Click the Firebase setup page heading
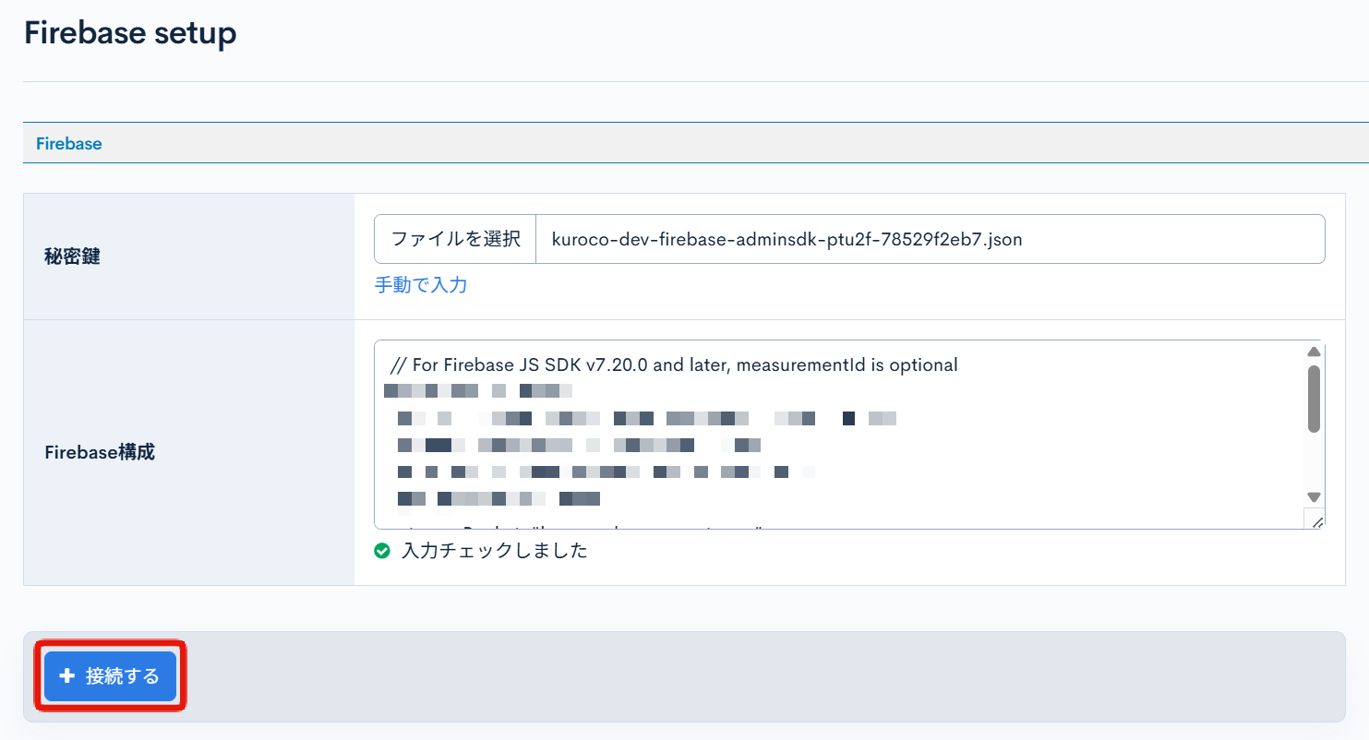Viewport: 1369px width, 740px height. pyautogui.click(x=129, y=32)
